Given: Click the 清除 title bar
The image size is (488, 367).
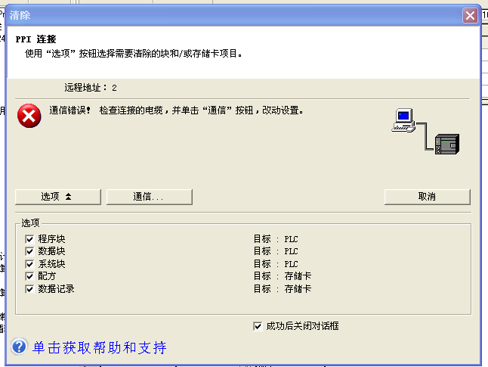Looking at the screenshot, I should coord(227,14).
